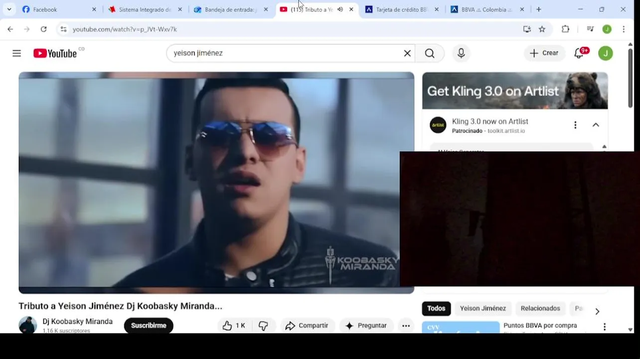Open the notifications bell
Screen dimensions: 640x359
tap(580, 53)
